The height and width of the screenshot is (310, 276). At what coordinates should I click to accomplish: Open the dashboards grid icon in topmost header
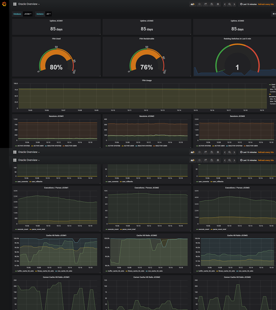click(x=15, y=4)
